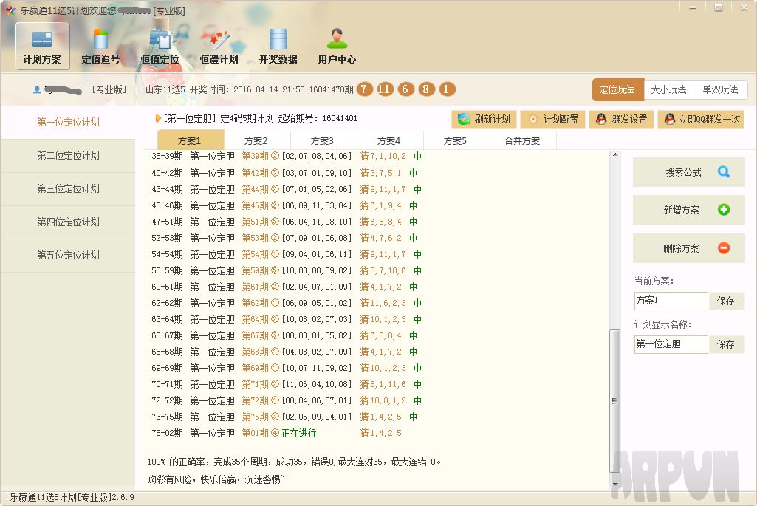
Task: Click the drawn number ball 7
Action: (365, 89)
